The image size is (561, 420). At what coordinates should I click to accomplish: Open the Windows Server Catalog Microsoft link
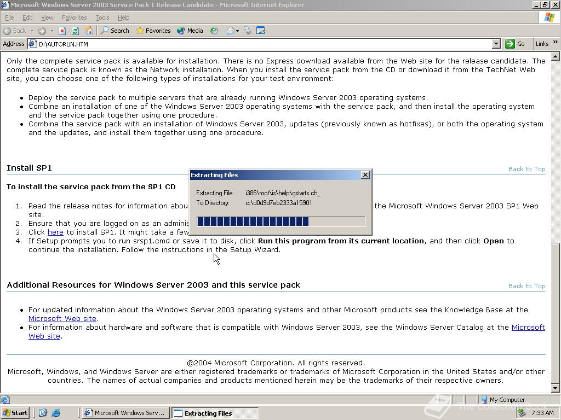[528, 327]
